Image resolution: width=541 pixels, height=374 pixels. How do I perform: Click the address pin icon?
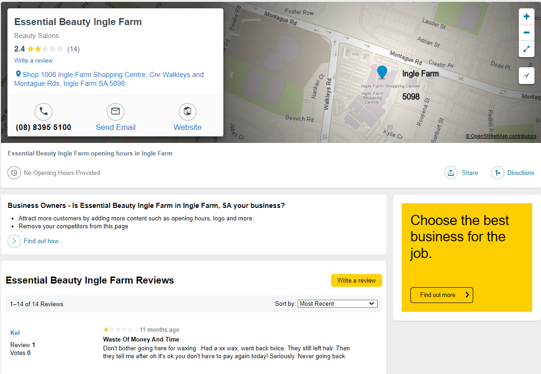18,74
